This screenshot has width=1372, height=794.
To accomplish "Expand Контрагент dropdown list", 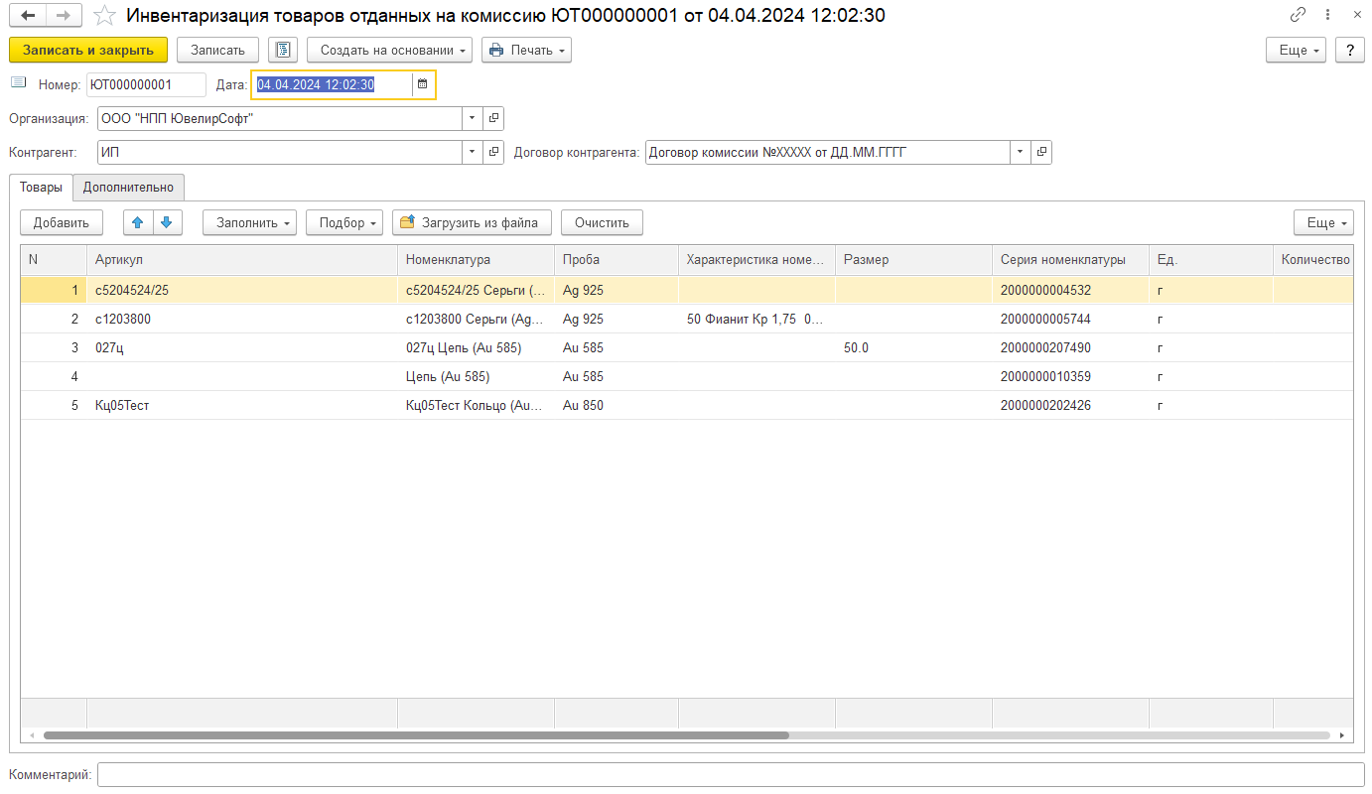I will coord(473,153).
